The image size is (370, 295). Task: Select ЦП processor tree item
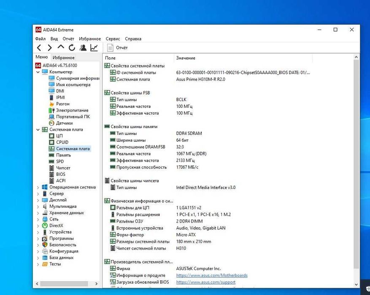pos(56,136)
